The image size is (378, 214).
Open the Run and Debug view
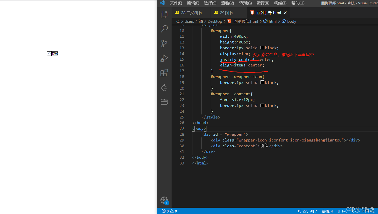click(x=164, y=58)
